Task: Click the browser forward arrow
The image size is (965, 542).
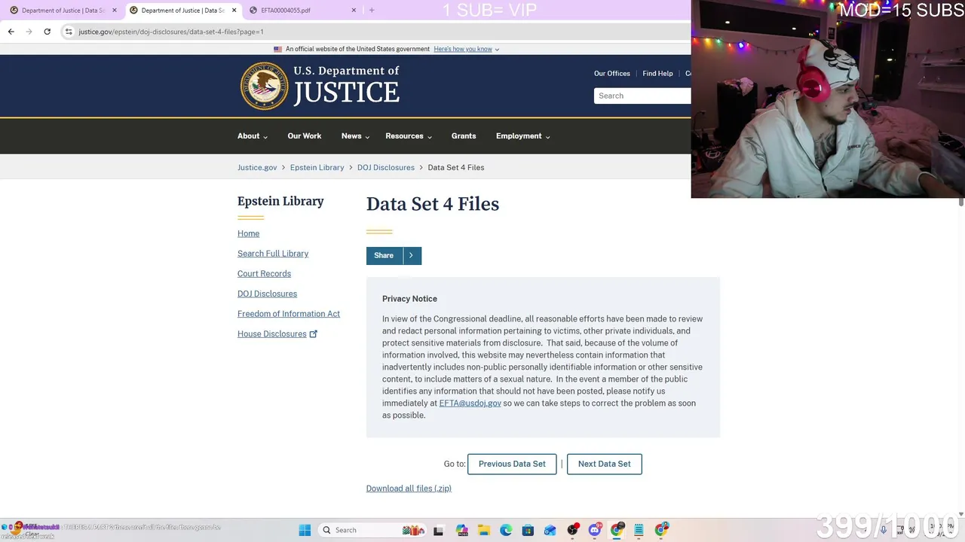Action: point(29,32)
